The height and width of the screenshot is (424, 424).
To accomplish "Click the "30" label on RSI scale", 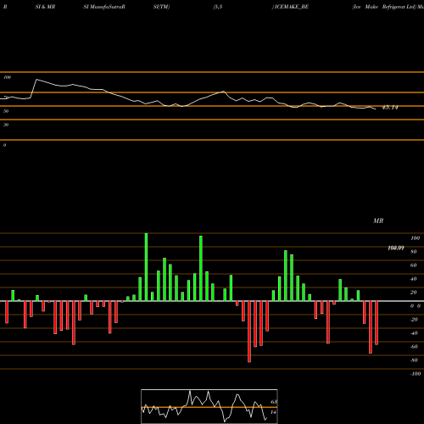I will pos(6,125).
